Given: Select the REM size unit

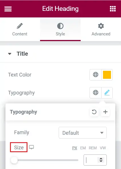Looking at the screenshot, I should tap(93, 148).
